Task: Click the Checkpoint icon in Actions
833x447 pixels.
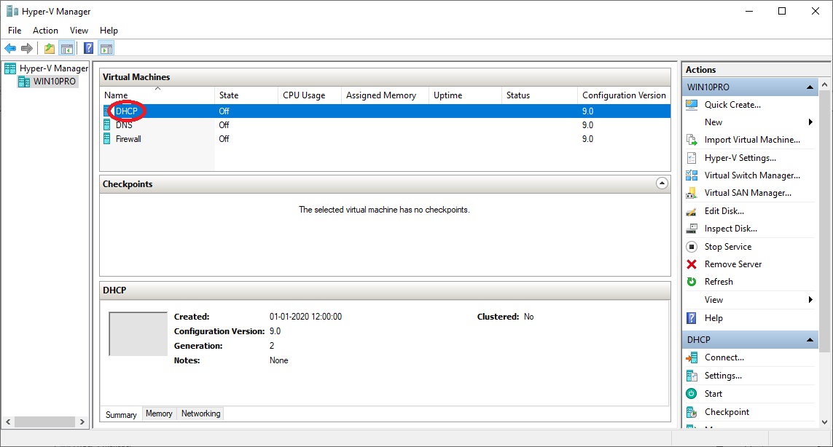Action: (x=692, y=412)
